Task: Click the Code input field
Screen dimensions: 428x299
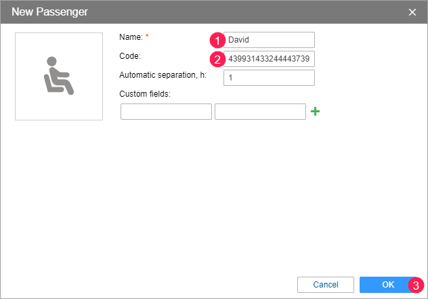Action: [269, 59]
